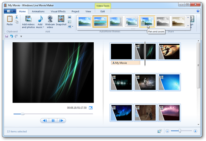This screenshot has width=206, height=141.
Task: Click the zoom in plus button
Action: [x=195, y=131]
